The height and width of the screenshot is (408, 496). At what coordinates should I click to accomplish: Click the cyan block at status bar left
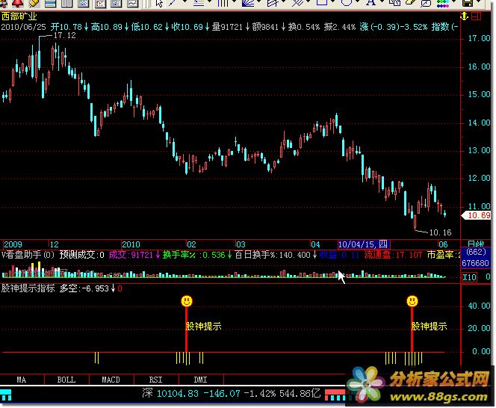click(x=7, y=392)
